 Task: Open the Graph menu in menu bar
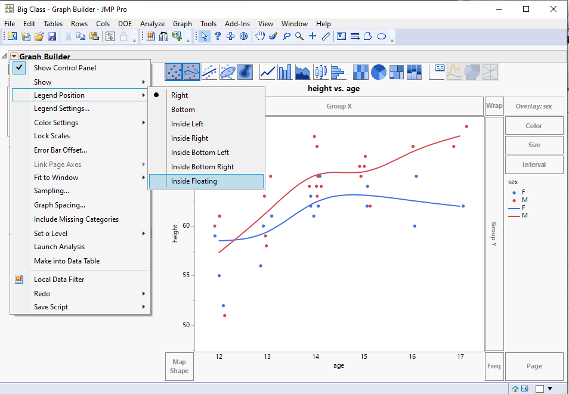[x=183, y=24]
